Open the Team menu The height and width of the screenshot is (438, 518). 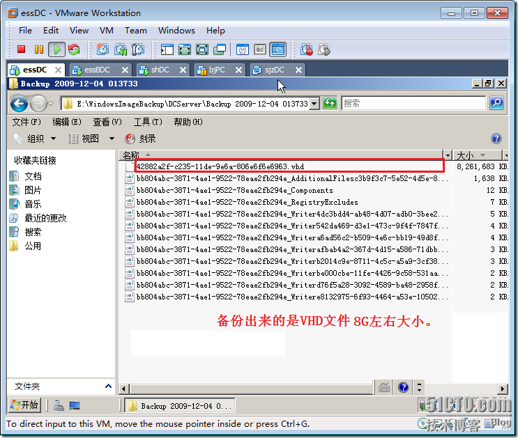pos(136,31)
